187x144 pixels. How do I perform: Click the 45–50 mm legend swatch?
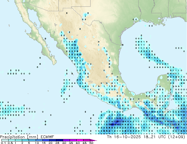87,140
